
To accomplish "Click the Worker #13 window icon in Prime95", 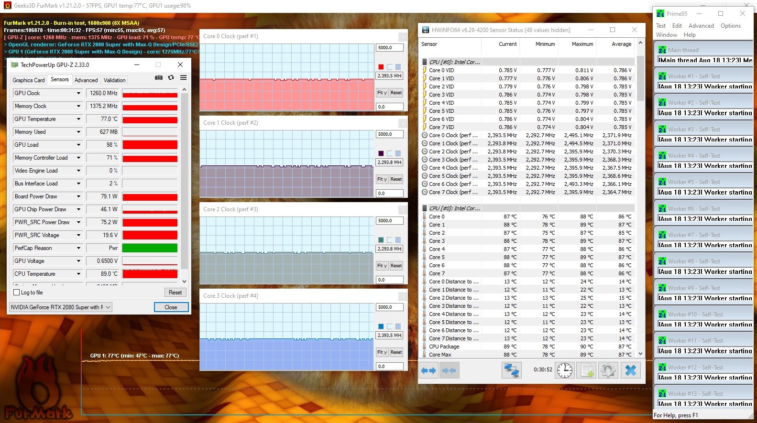I will tap(662, 393).
